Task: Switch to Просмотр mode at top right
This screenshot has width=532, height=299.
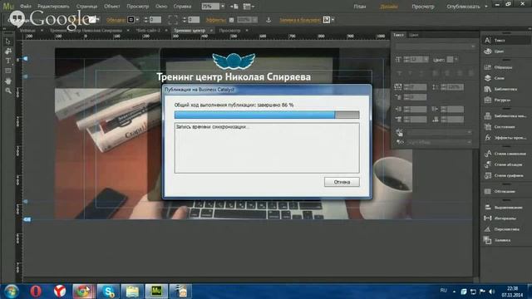Action: [x=423, y=7]
